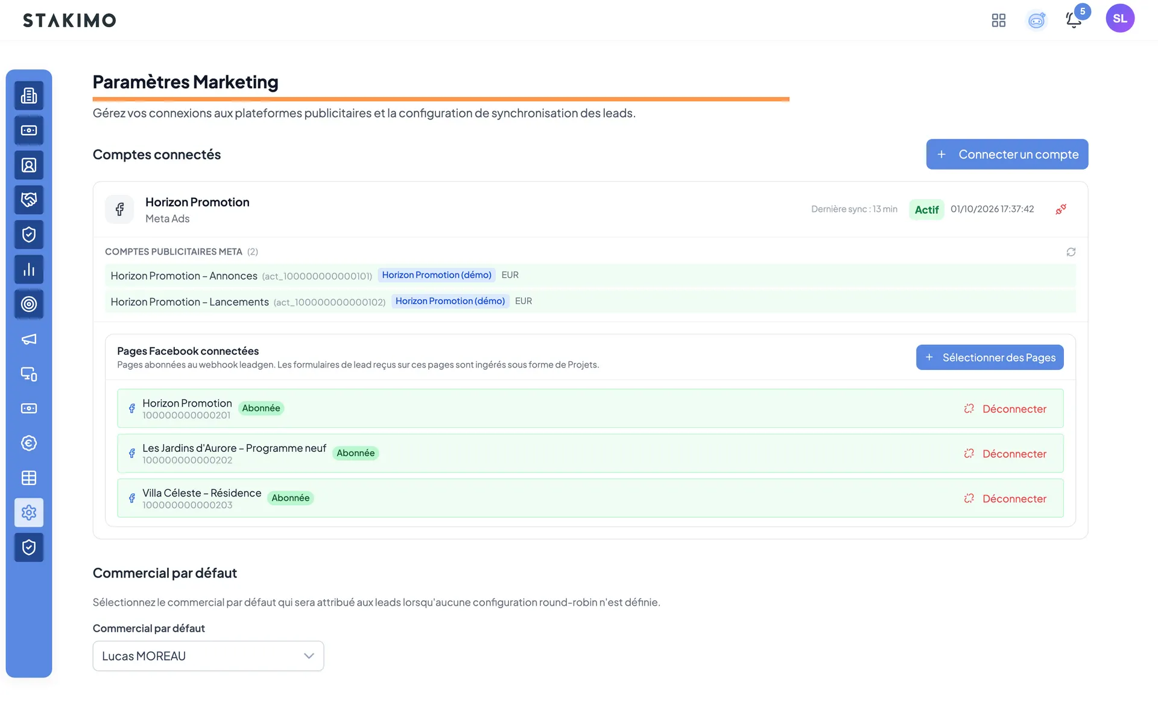1158x724 pixels.
Task: Open the building icon in sidebar
Action: [29, 95]
